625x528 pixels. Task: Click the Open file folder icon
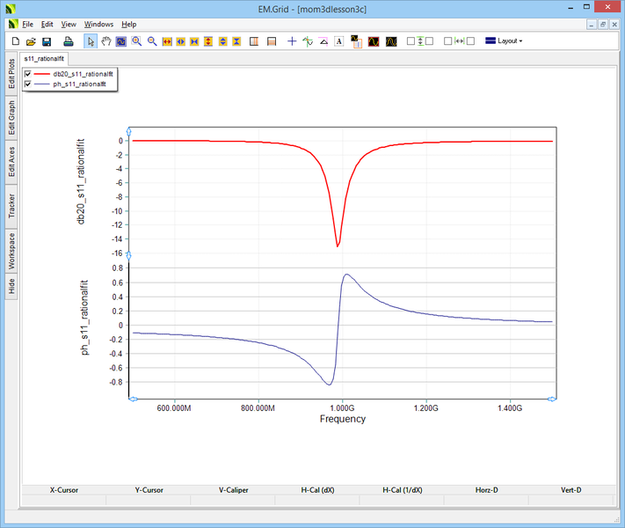point(31,41)
